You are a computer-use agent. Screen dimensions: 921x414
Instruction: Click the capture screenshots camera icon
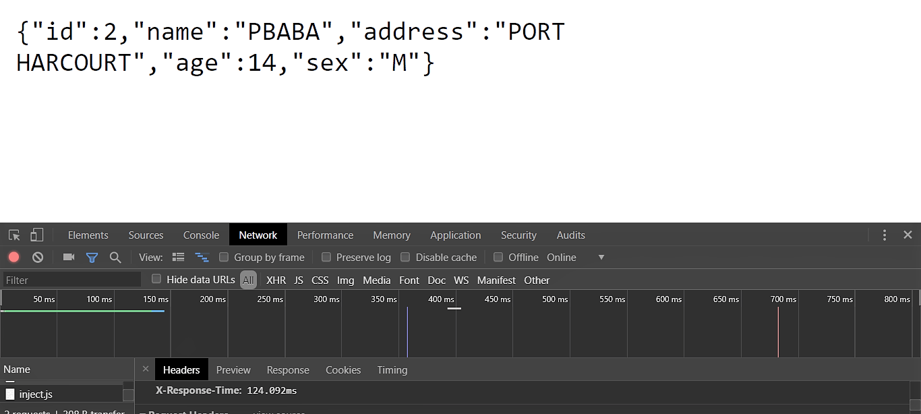[68, 257]
